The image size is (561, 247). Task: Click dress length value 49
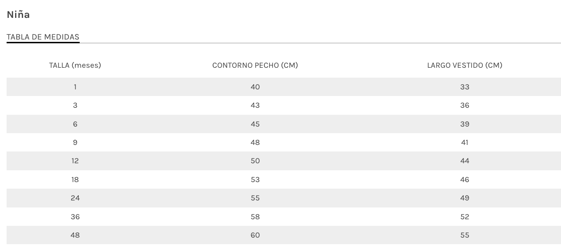[x=464, y=198]
